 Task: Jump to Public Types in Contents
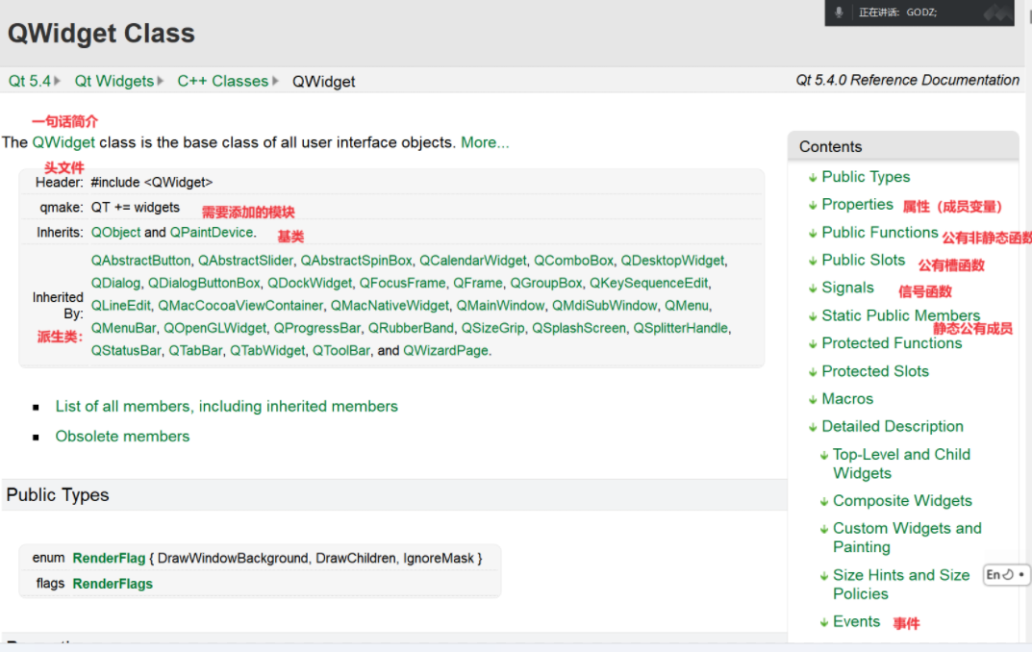pyautogui.click(x=866, y=176)
